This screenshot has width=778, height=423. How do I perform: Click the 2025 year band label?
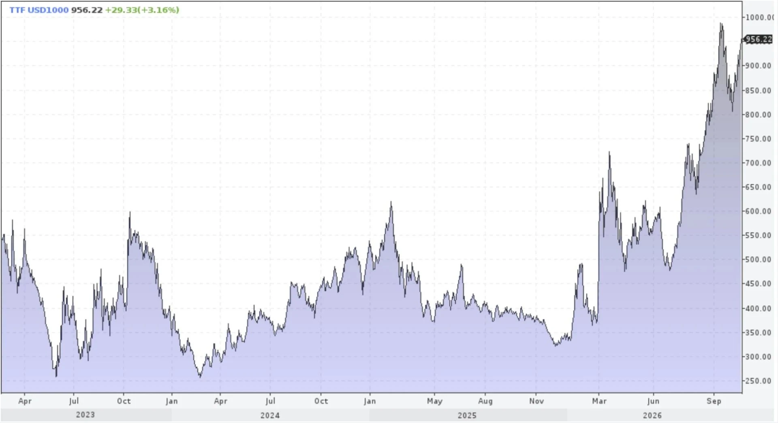coord(467,415)
